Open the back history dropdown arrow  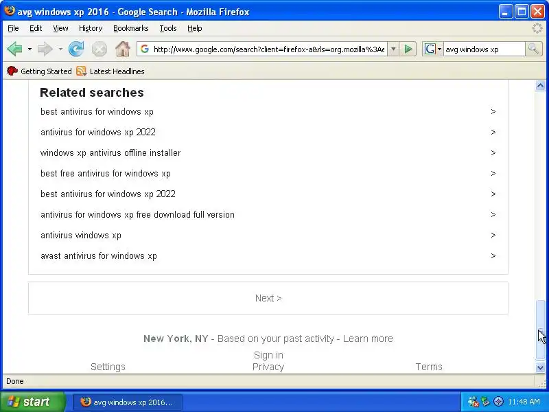(30, 49)
